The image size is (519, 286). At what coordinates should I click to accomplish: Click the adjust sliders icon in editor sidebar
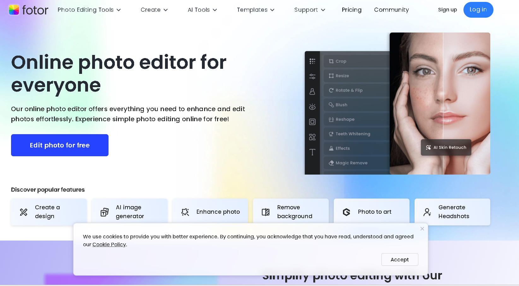(x=312, y=76)
